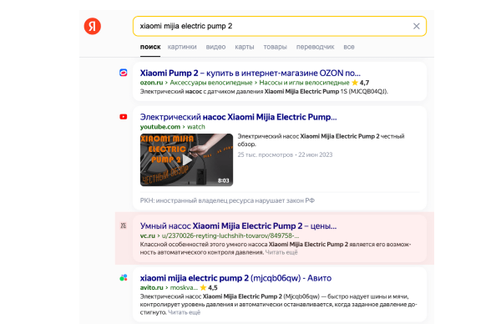Open the карты tab
Image resolution: width=501 pixels, height=334 pixels.
coord(245,47)
